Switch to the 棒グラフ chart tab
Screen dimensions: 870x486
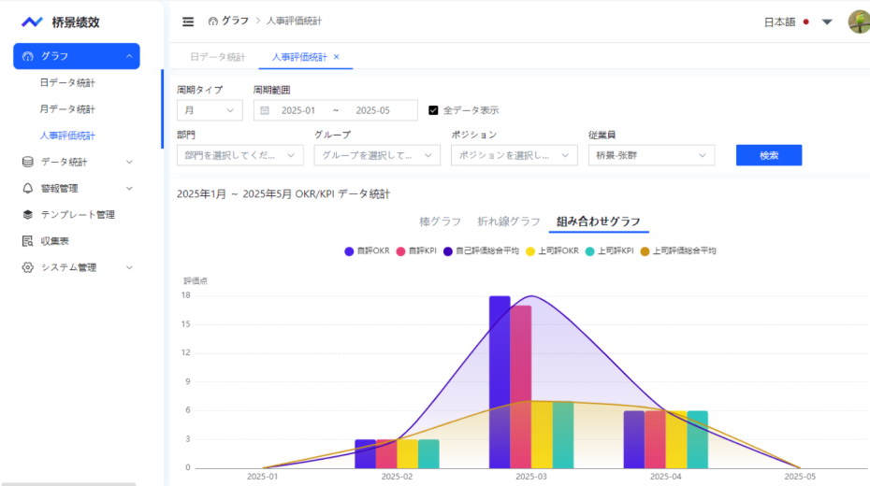point(440,222)
